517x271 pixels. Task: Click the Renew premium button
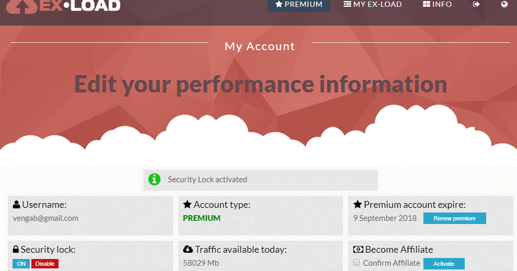pyautogui.click(x=454, y=218)
